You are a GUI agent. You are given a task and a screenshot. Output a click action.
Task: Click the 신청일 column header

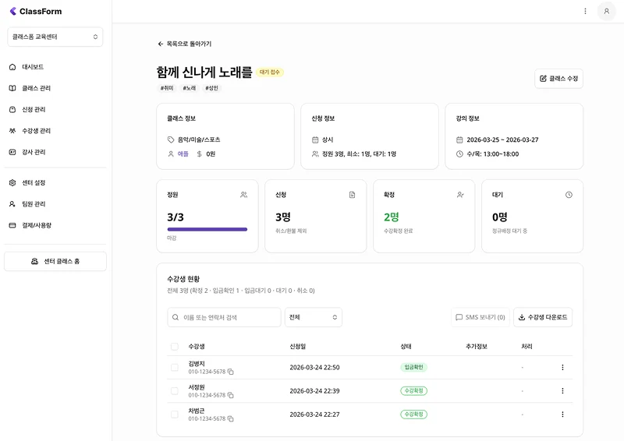pyautogui.click(x=298, y=347)
